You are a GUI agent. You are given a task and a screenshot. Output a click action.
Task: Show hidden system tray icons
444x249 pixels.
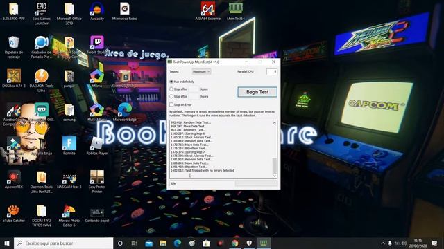383,243
